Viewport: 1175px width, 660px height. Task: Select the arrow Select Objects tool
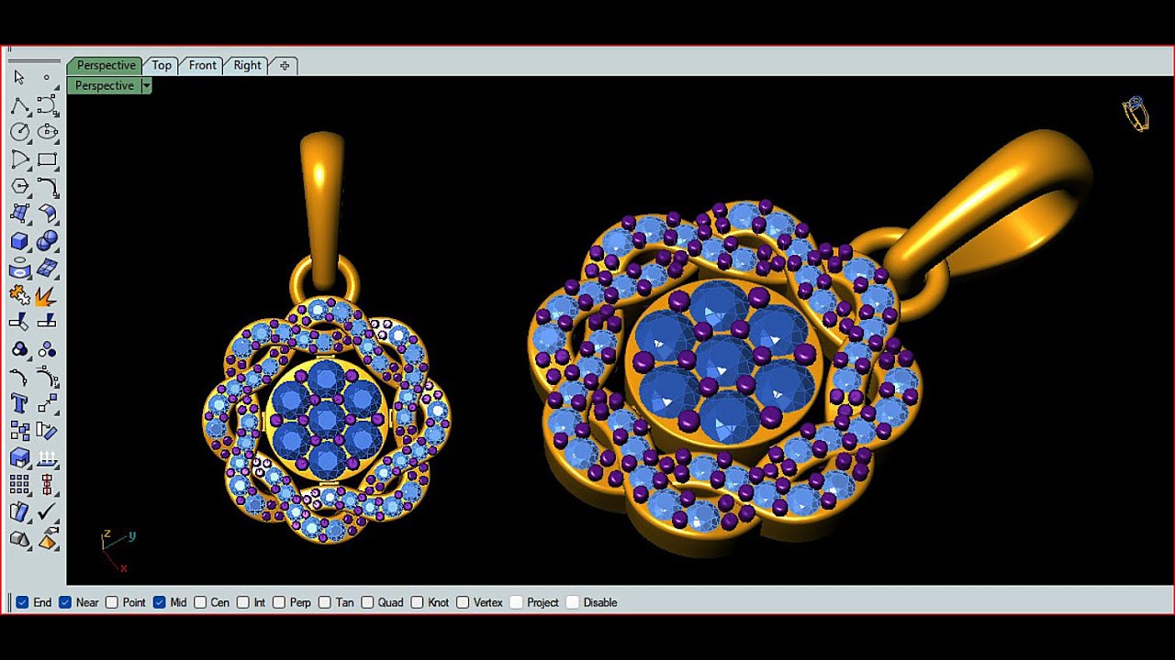(x=19, y=77)
